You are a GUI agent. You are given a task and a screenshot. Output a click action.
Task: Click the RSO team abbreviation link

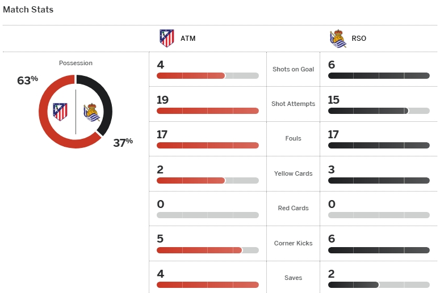tap(359, 39)
